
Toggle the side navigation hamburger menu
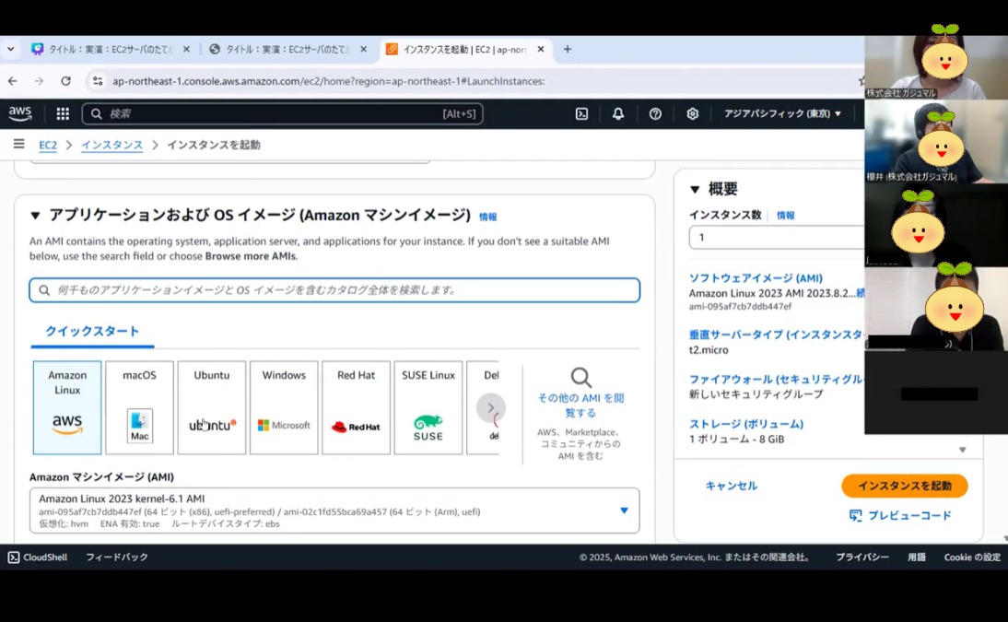18,145
